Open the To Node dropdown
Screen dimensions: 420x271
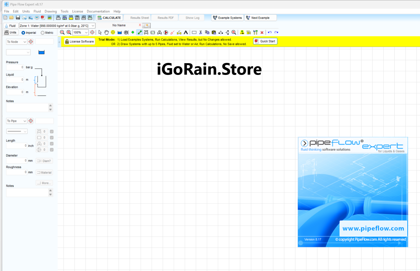point(16,42)
